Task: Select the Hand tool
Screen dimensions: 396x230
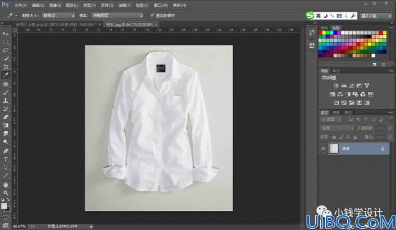Action: tap(6, 185)
